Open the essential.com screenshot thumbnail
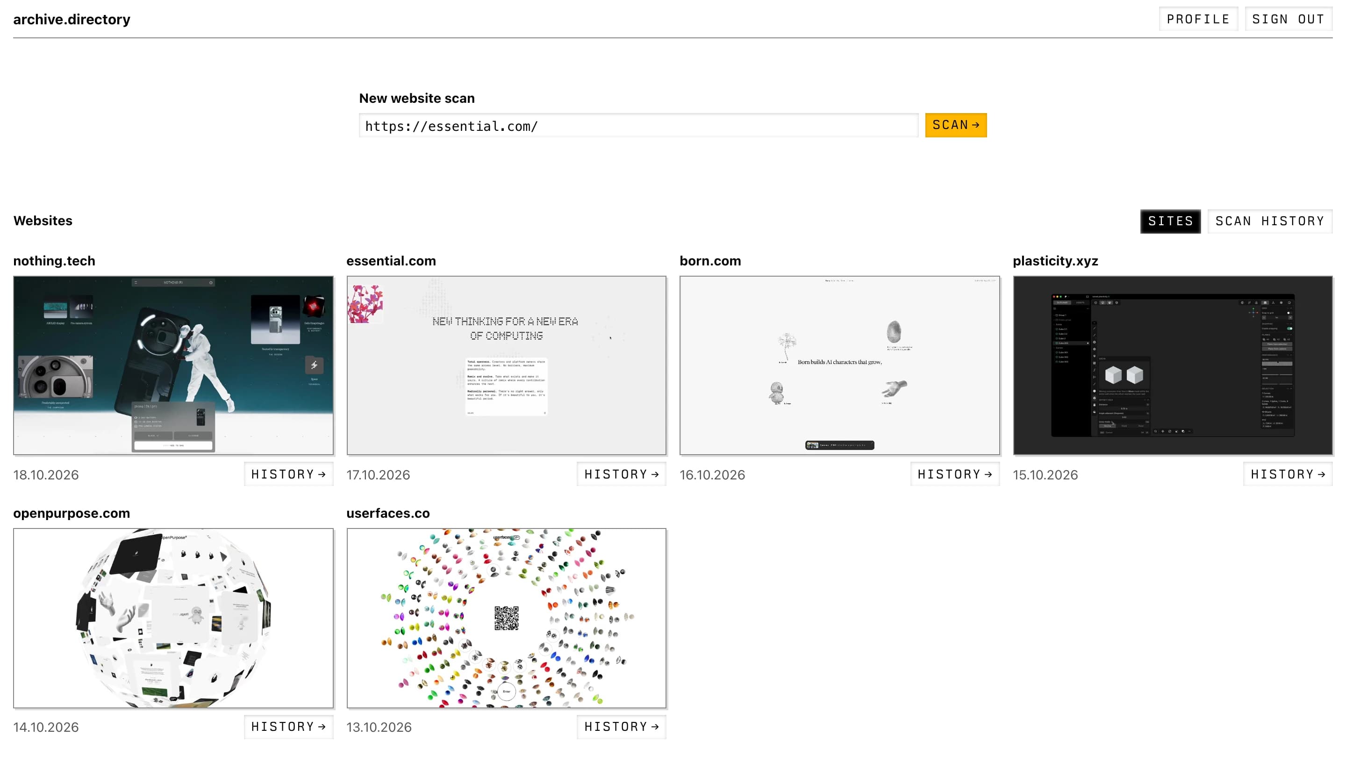 pyautogui.click(x=506, y=365)
